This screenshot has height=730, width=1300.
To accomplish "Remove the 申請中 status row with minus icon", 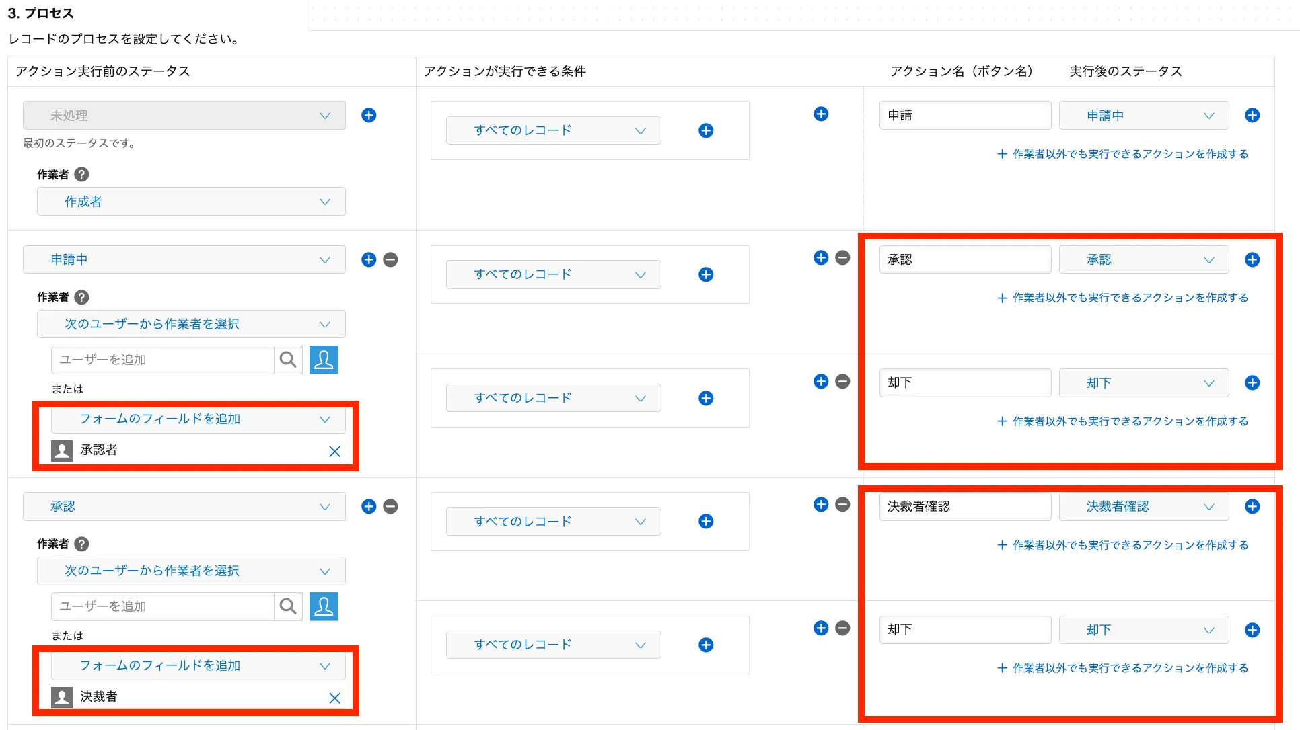I will click(x=390, y=259).
